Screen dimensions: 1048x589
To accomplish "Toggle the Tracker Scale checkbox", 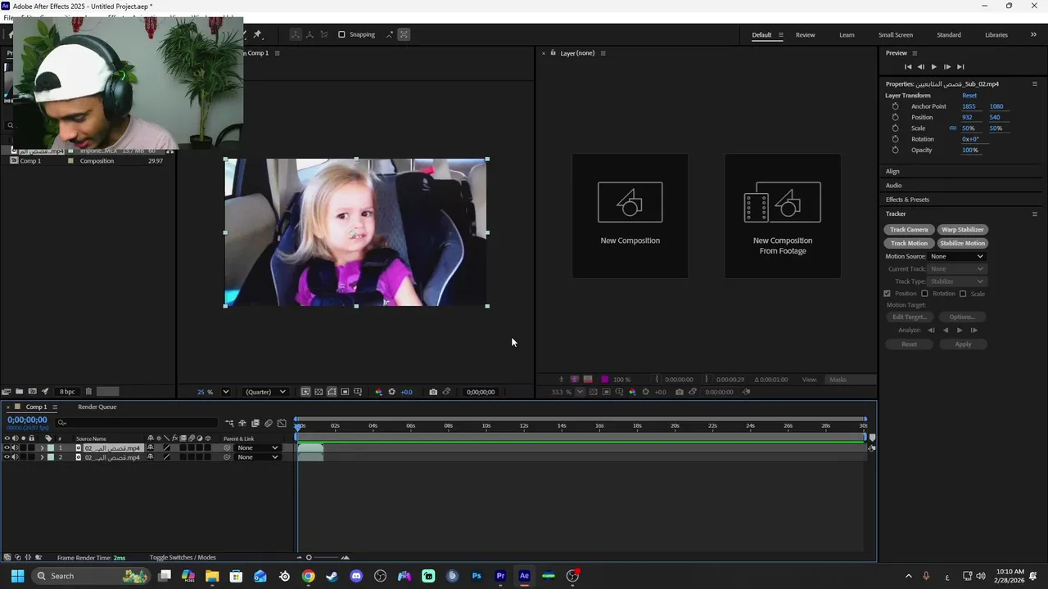I will pos(963,294).
